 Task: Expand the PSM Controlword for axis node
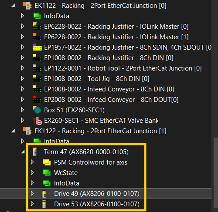(32, 162)
